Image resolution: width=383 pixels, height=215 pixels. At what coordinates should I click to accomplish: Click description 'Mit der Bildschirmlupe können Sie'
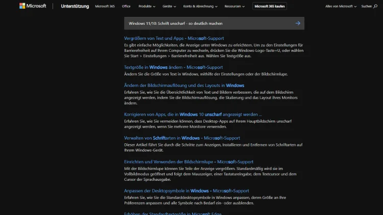210,174
